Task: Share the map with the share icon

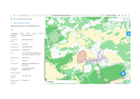Action: tap(128, 36)
